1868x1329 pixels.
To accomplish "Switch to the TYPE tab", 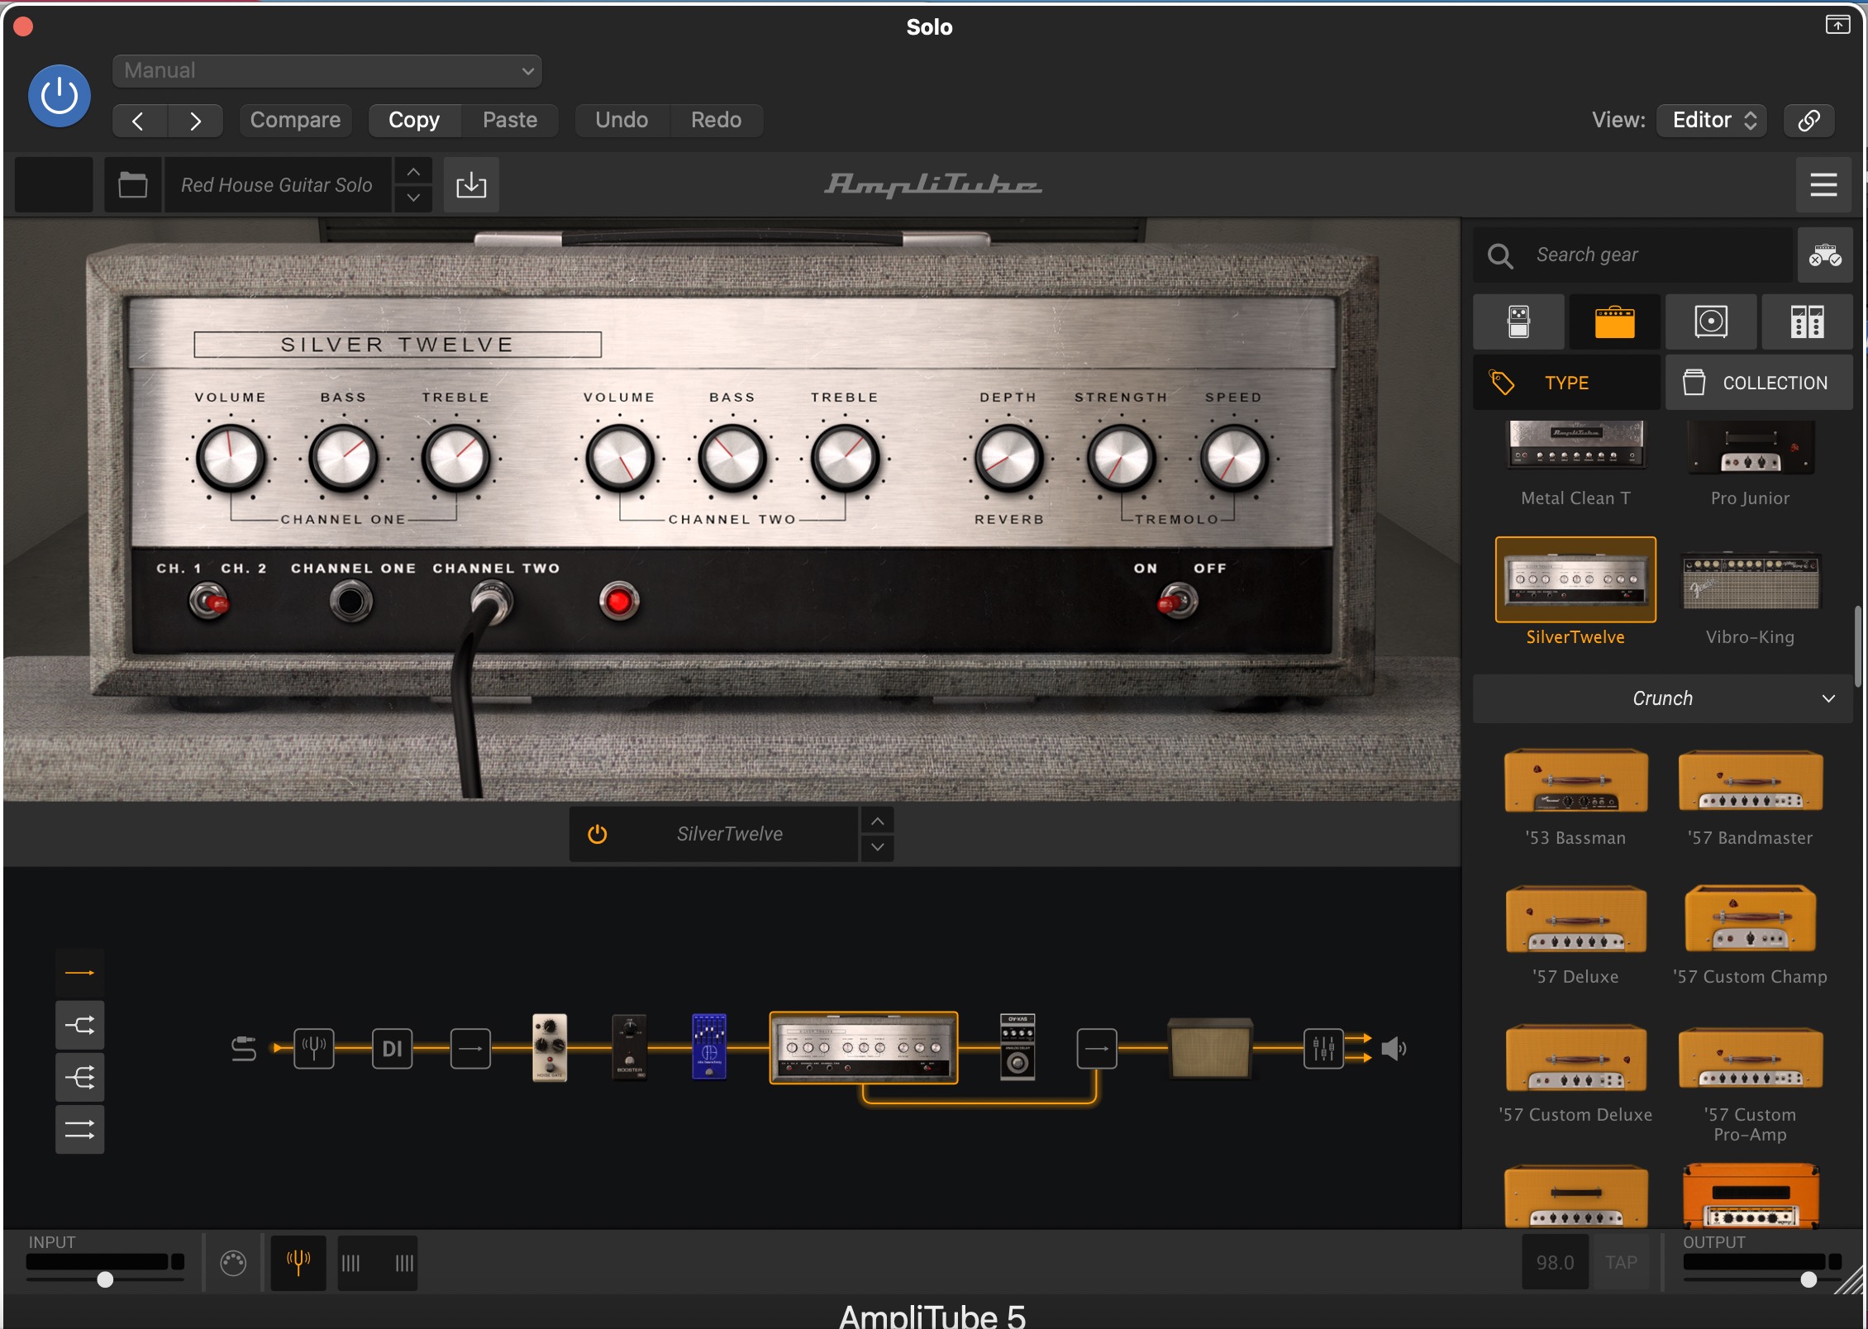I will coord(1565,383).
